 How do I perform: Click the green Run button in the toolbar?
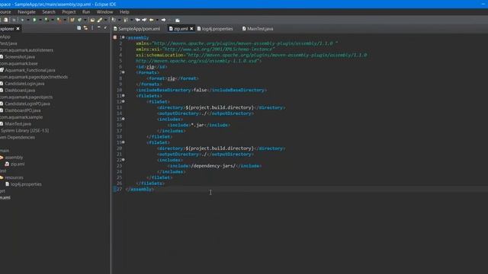pos(34,20)
